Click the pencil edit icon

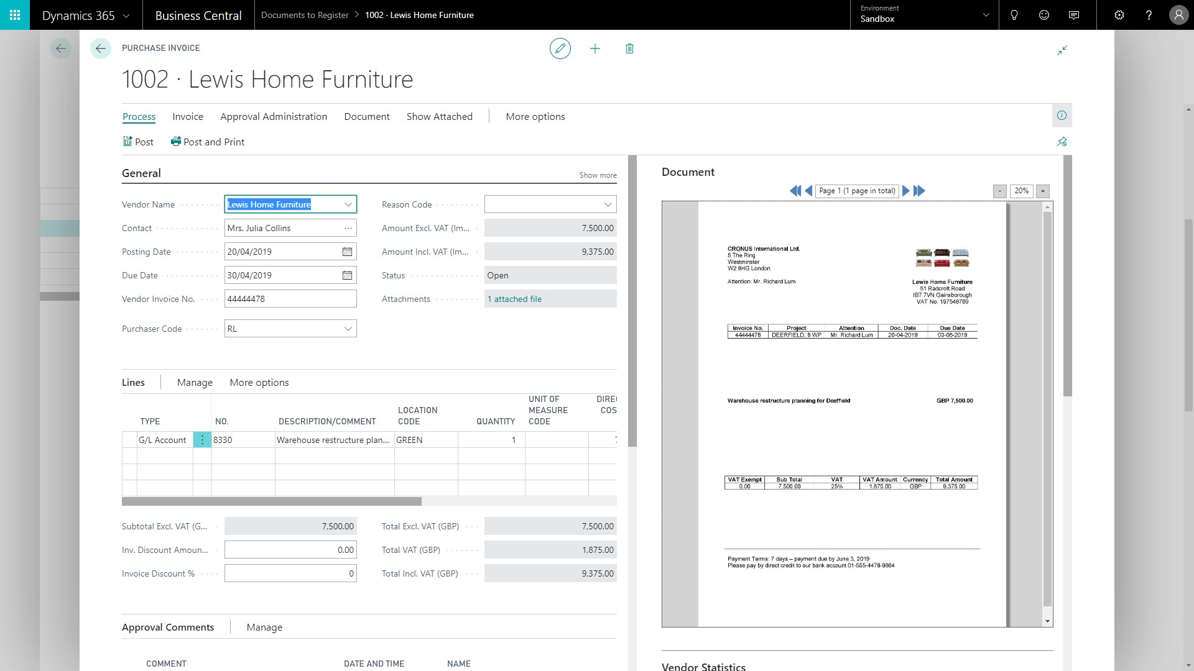560,48
